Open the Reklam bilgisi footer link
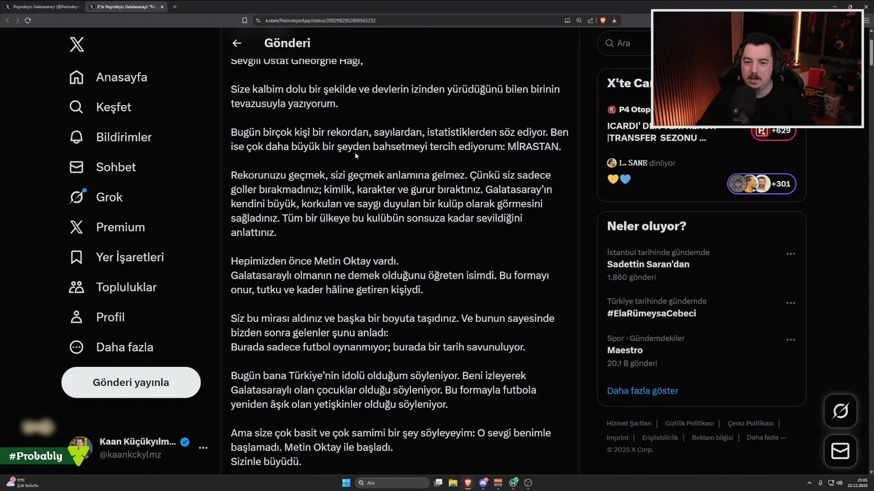This screenshot has width=874, height=491. [712, 438]
